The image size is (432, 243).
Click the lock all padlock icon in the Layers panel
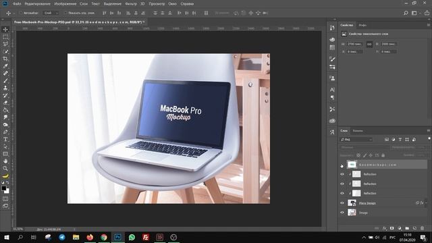coord(383,155)
